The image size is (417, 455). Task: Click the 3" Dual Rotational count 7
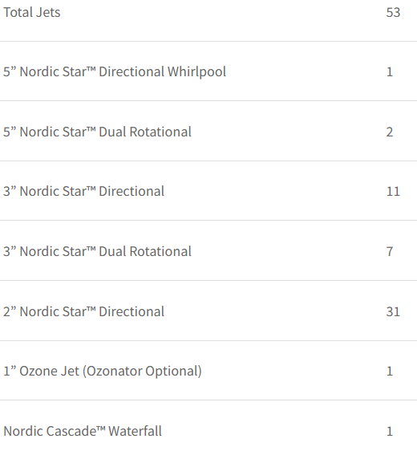click(x=390, y=252)
